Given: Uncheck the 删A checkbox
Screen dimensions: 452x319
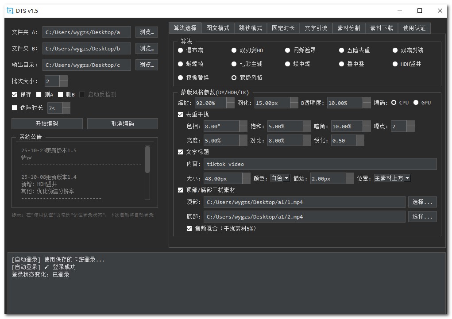Looking at the screenshot, I should (39, 94).
